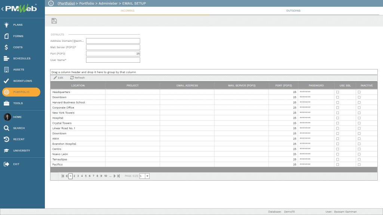Open Schedules bars icon
This screenshot has height=215, width=383.
click(6, 59)
